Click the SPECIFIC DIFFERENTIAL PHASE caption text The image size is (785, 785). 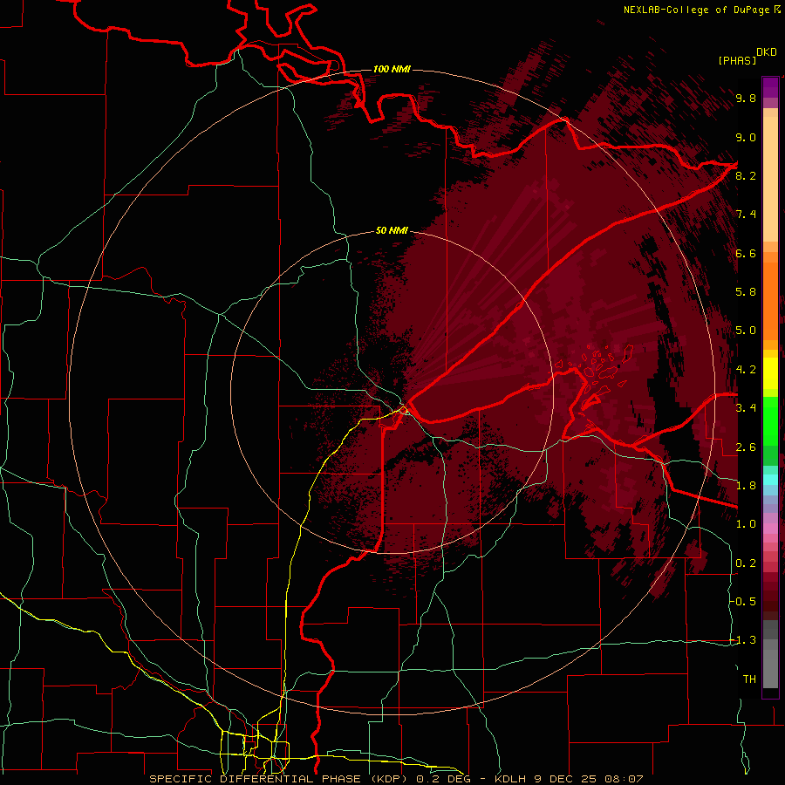(x=255, y=779)
